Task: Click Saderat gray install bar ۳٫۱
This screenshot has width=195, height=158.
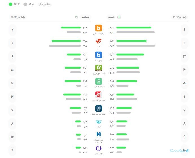Action: click(x=123, y=139)
